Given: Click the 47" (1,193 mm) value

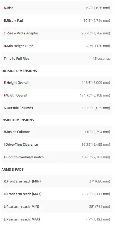Looking at the screenshot, I should [x=98, y=219].
